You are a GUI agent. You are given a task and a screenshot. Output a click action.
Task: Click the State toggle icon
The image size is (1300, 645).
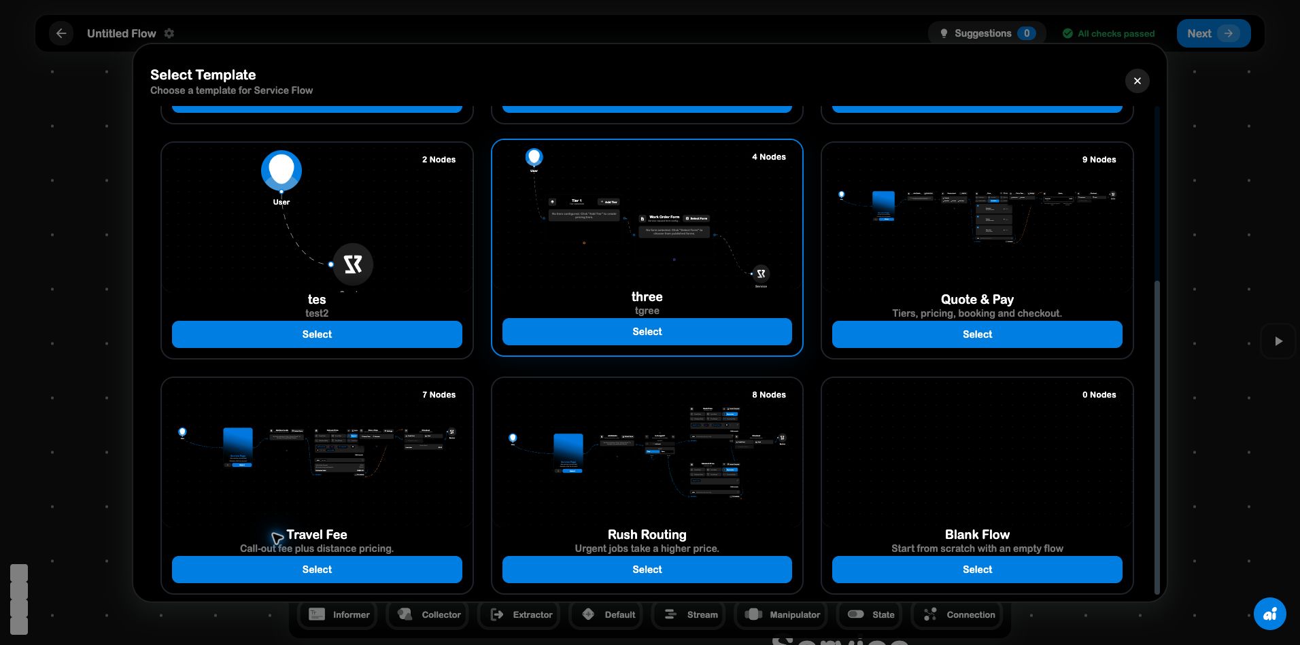tap(856, 614)
